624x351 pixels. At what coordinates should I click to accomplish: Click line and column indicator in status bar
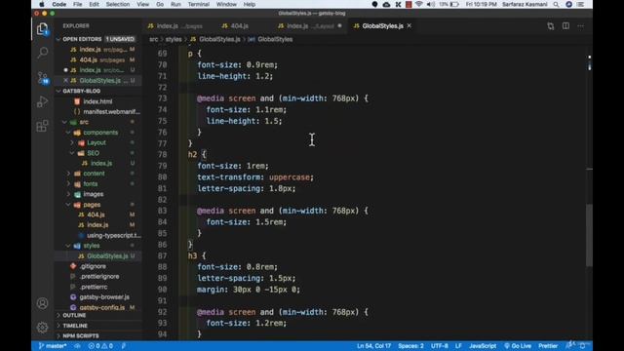[x=374, y=346]
